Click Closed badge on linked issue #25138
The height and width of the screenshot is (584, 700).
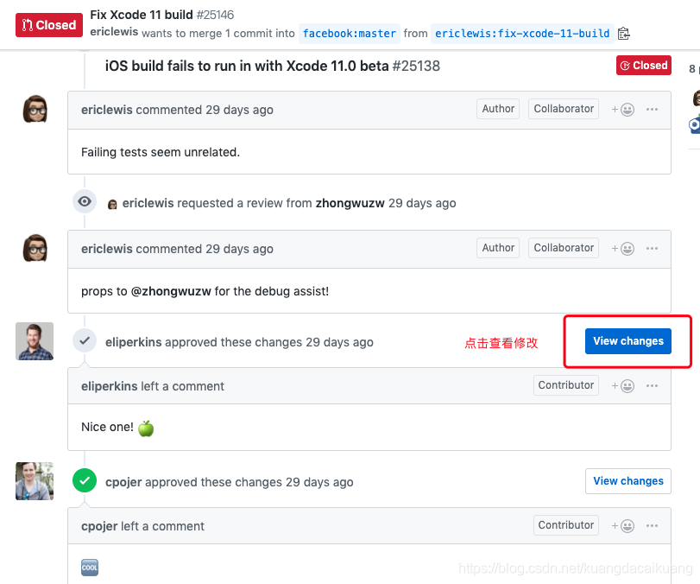644,66
